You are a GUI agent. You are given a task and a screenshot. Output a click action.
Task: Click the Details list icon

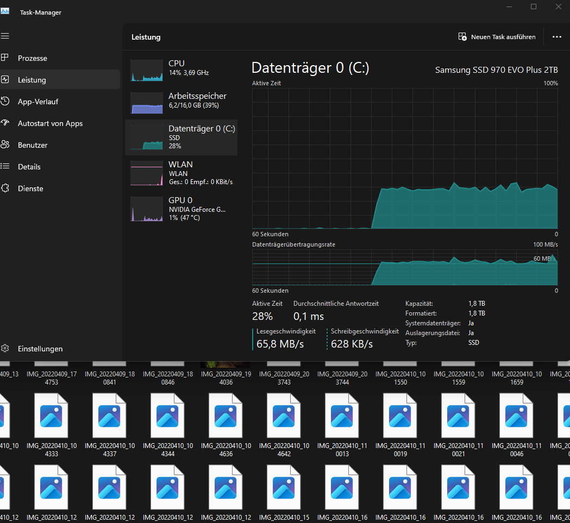pos(5,167)
